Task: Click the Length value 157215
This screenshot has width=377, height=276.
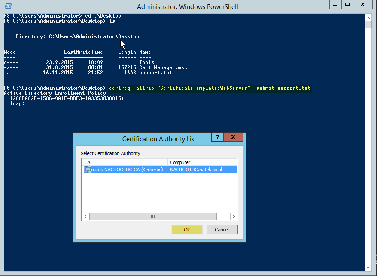Action: (x=127, y=67)
